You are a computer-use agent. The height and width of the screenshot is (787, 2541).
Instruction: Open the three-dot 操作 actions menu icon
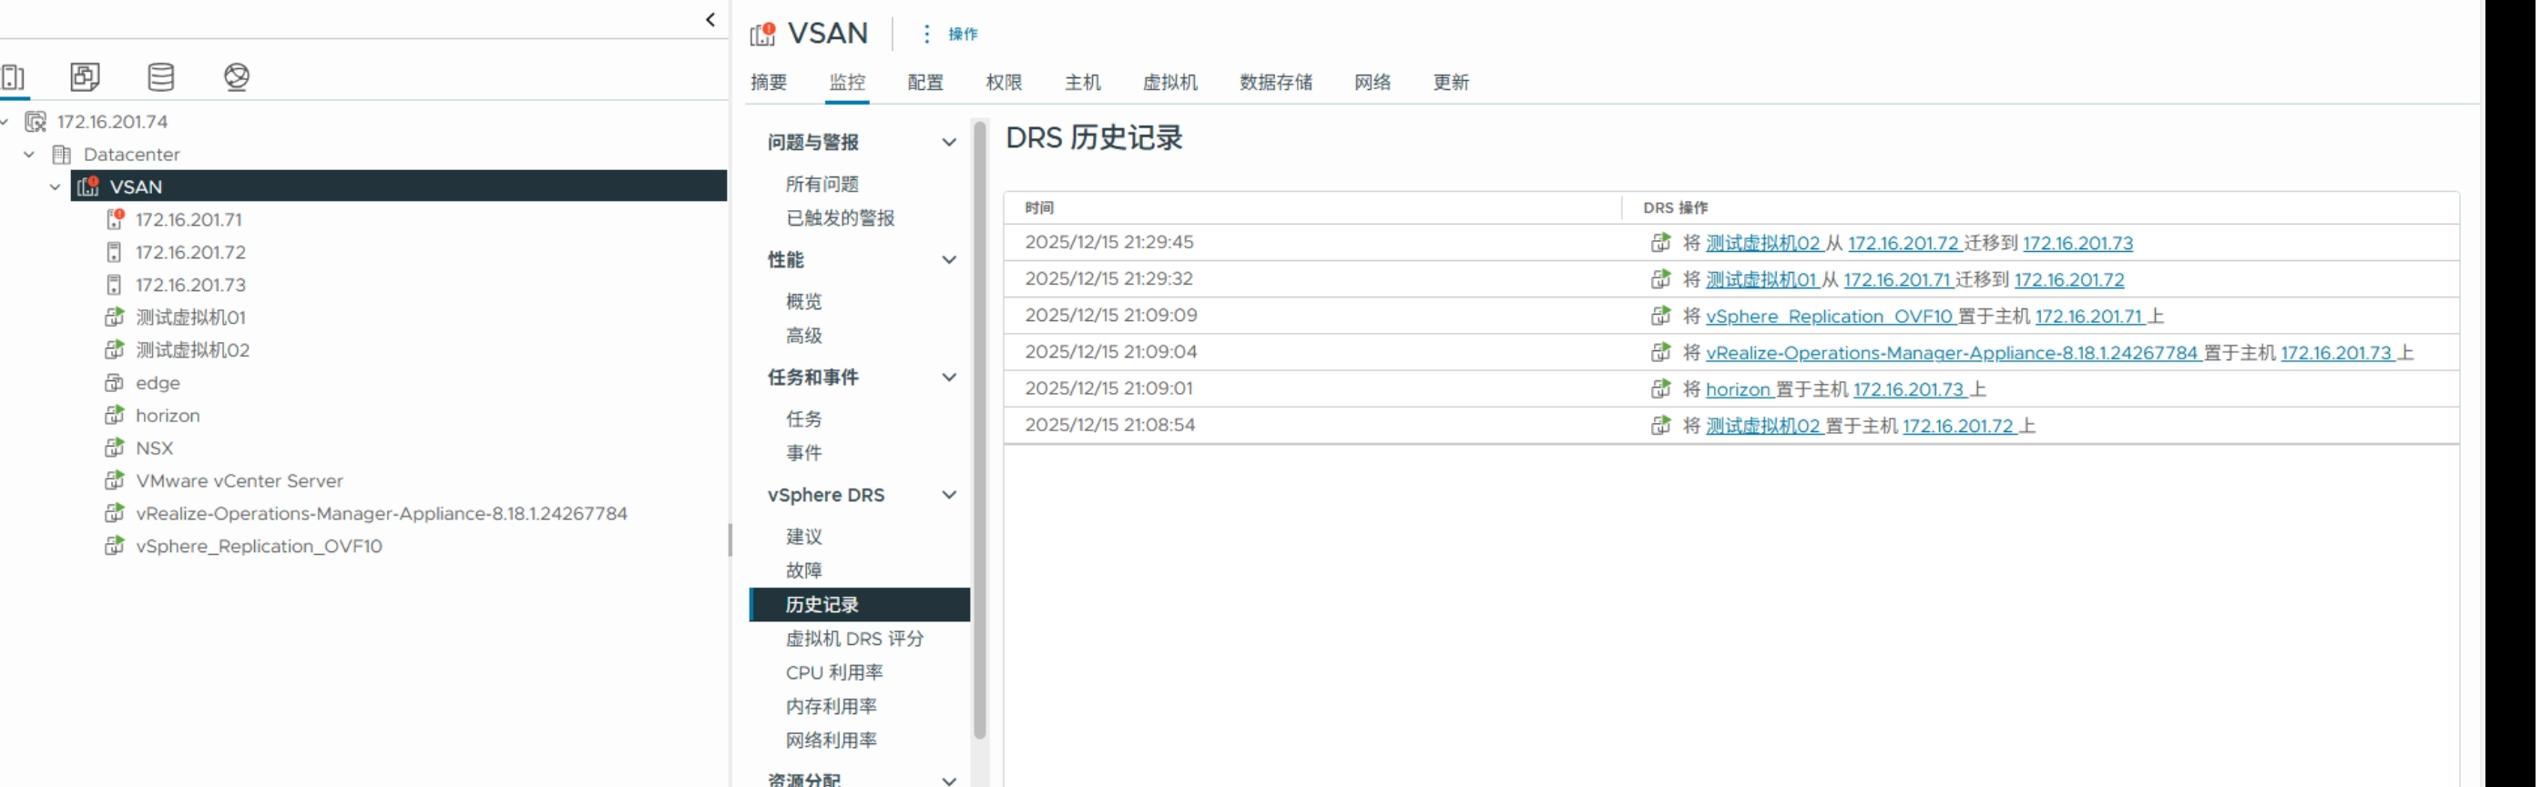tap(926, 34)
